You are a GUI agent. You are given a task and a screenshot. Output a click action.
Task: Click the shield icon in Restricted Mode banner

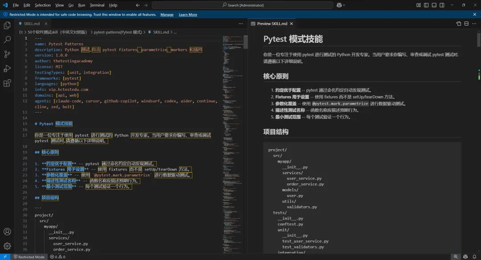tap(5, 14)
